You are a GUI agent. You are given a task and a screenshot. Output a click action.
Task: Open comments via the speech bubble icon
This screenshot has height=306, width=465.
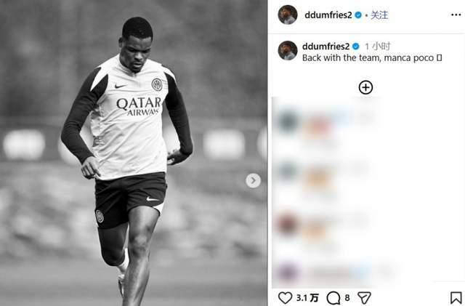[x=333, y=298]
